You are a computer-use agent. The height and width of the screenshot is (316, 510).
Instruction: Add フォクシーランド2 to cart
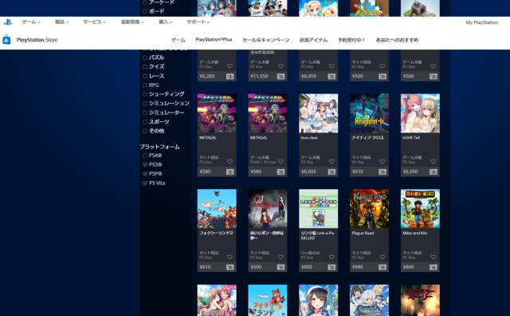tap(229, 267)
